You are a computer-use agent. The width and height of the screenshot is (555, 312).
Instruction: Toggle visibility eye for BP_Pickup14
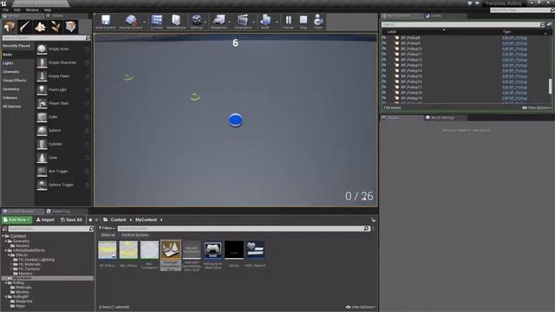pos(384,70)
